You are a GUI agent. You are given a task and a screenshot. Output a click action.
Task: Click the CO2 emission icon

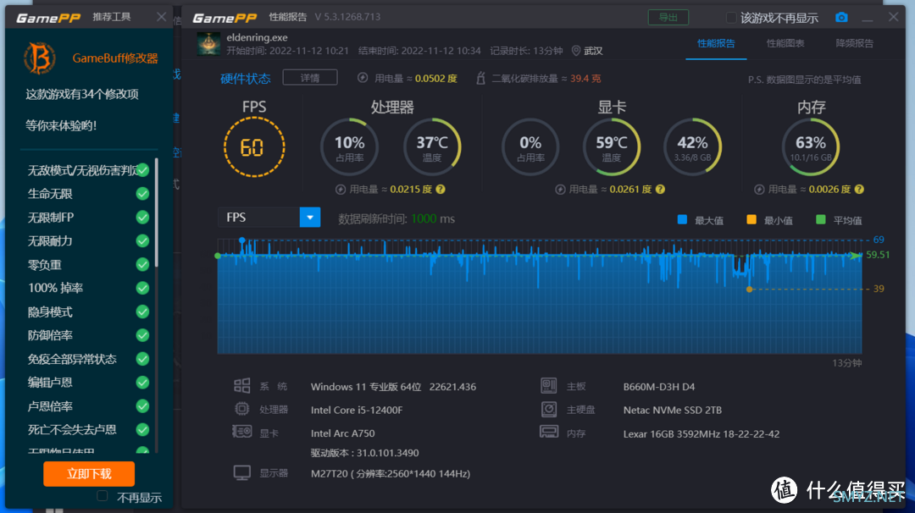[x=480, y=78]
